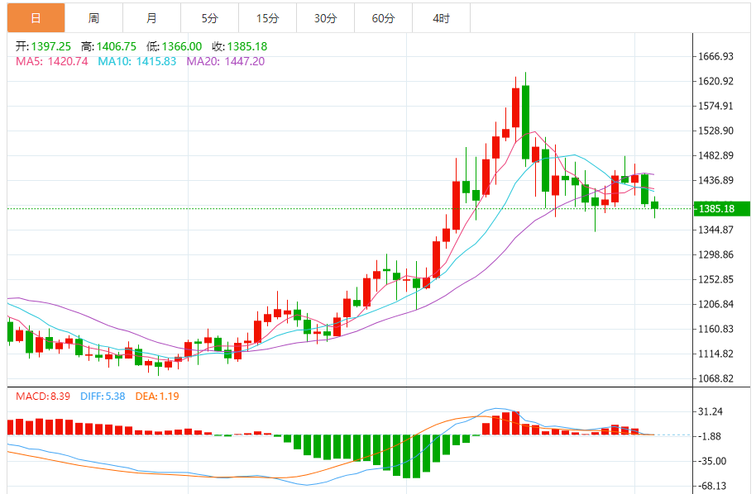Switch to the 周 weekly tab
This screenshot has width=756, height=494.
pyautogui.click(x=93, y=18)
